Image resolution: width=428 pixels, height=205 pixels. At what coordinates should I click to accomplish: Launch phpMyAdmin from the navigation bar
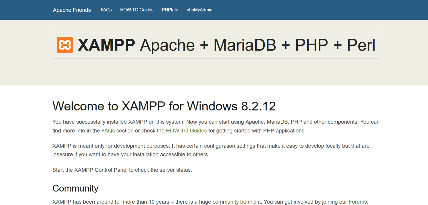199,10
